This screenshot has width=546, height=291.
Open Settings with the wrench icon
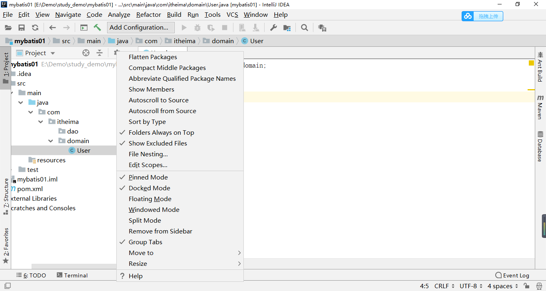[x=273, y=28]
